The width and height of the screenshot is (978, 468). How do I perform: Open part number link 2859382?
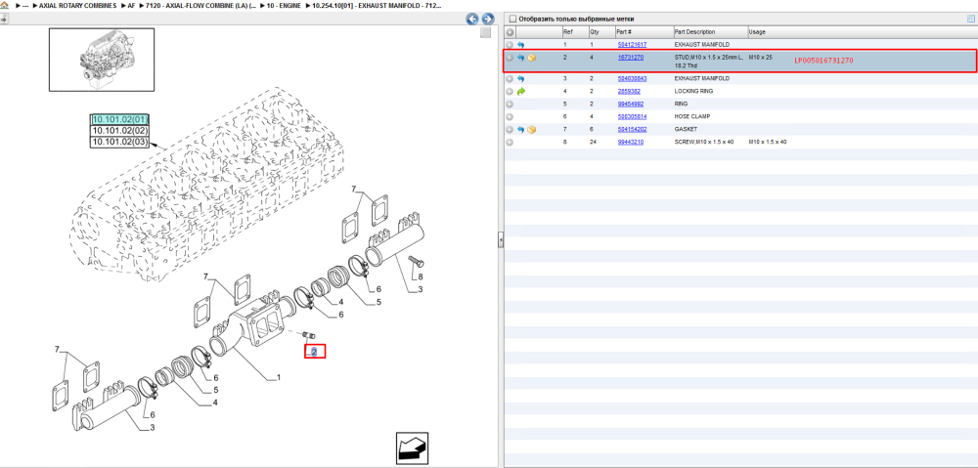pos(629,91)
